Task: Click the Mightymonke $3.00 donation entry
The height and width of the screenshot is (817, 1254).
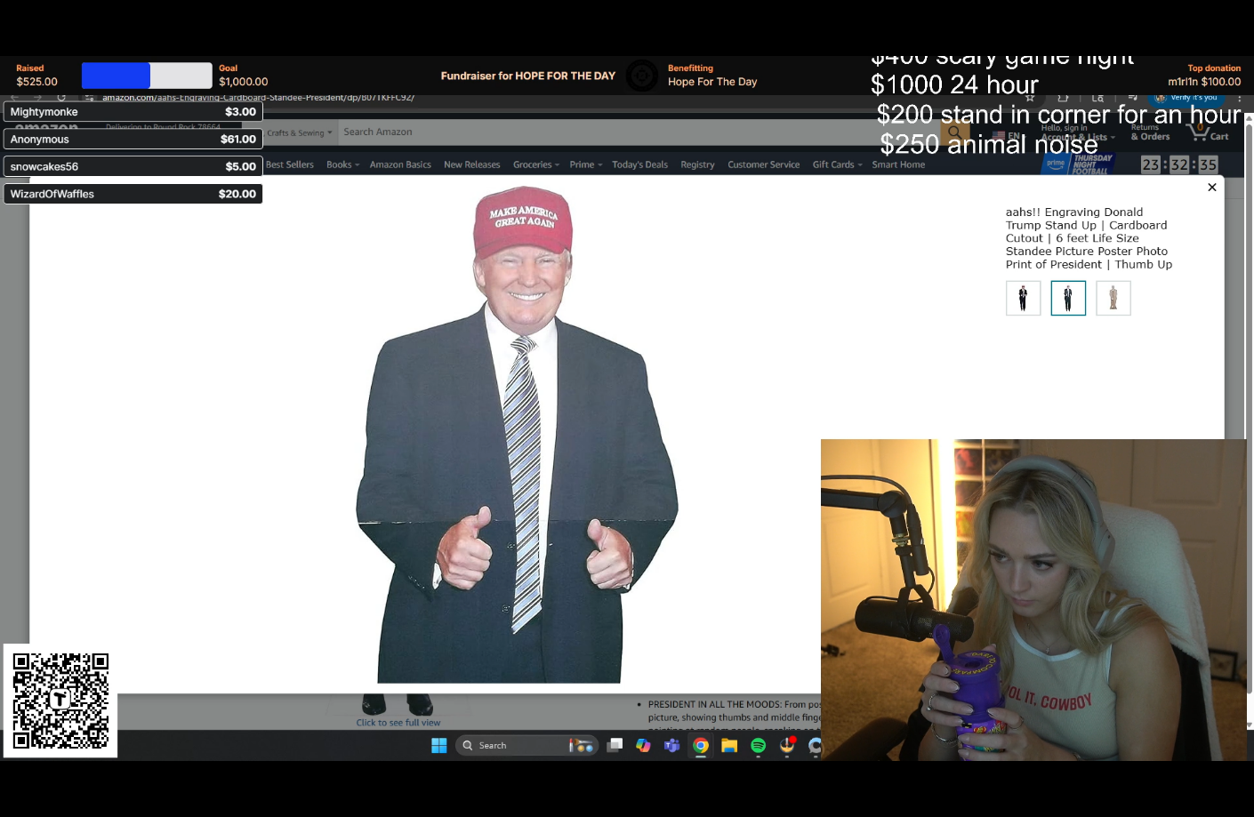Action: (x=133, y=112)
